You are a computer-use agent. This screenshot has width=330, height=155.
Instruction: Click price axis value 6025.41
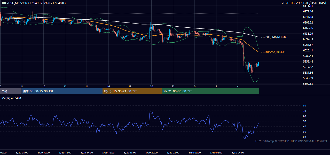pos(308,50)
